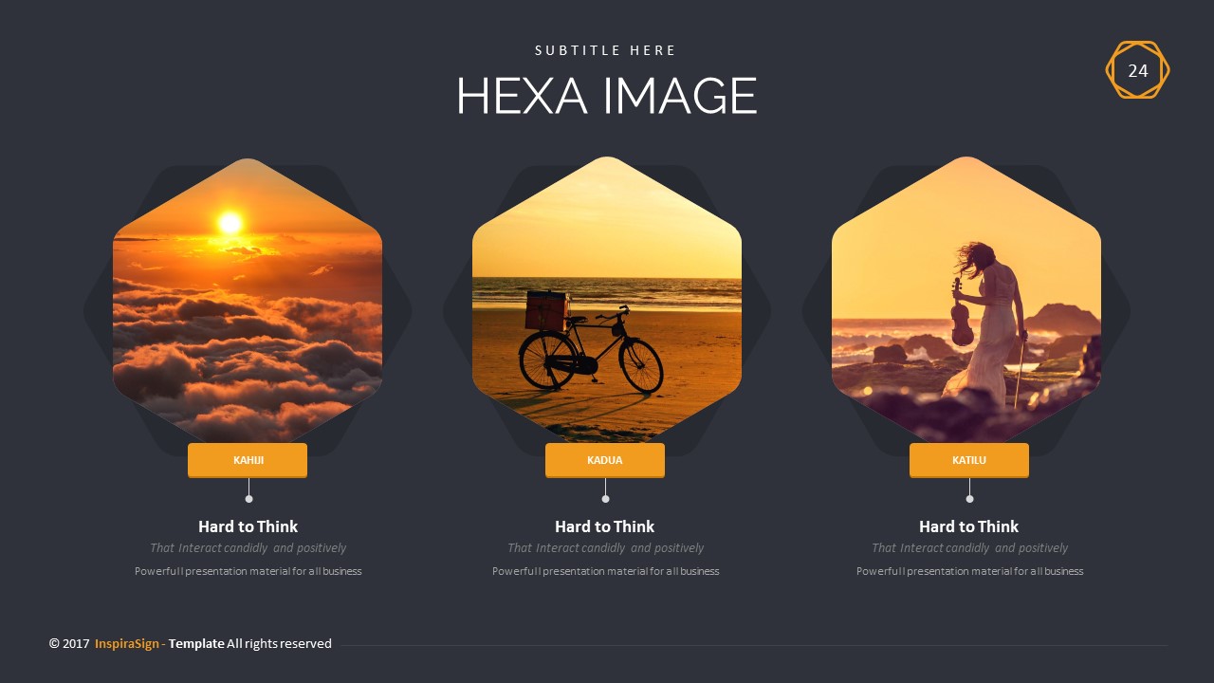The width and height of the screenshot is (1214, 683).
Task: Select Powerfull presentation text under KADUA column
Action: pyautogui.click(x=605, y=571)
